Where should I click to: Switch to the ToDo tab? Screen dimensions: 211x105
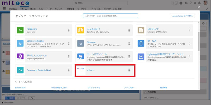click(x=41, y=9)
